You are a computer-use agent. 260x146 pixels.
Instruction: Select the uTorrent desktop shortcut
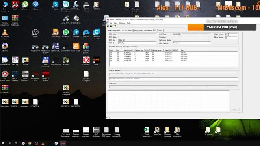point(25,6)
